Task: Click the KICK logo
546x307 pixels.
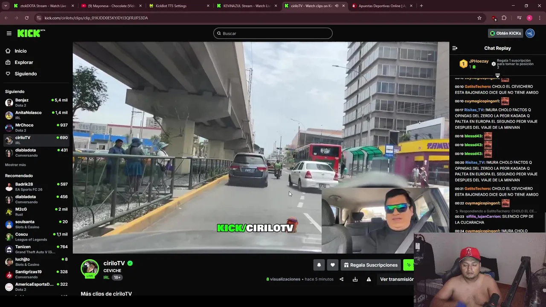Action: [31, 33]
